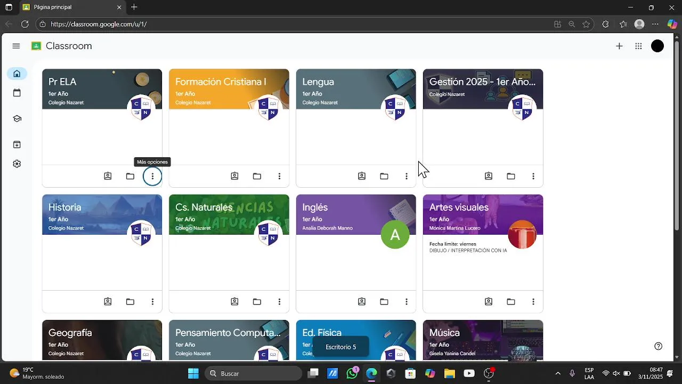682x384 pixels.
Task: Click the Inglés teacher avatar A
Action: click(395, 235)
